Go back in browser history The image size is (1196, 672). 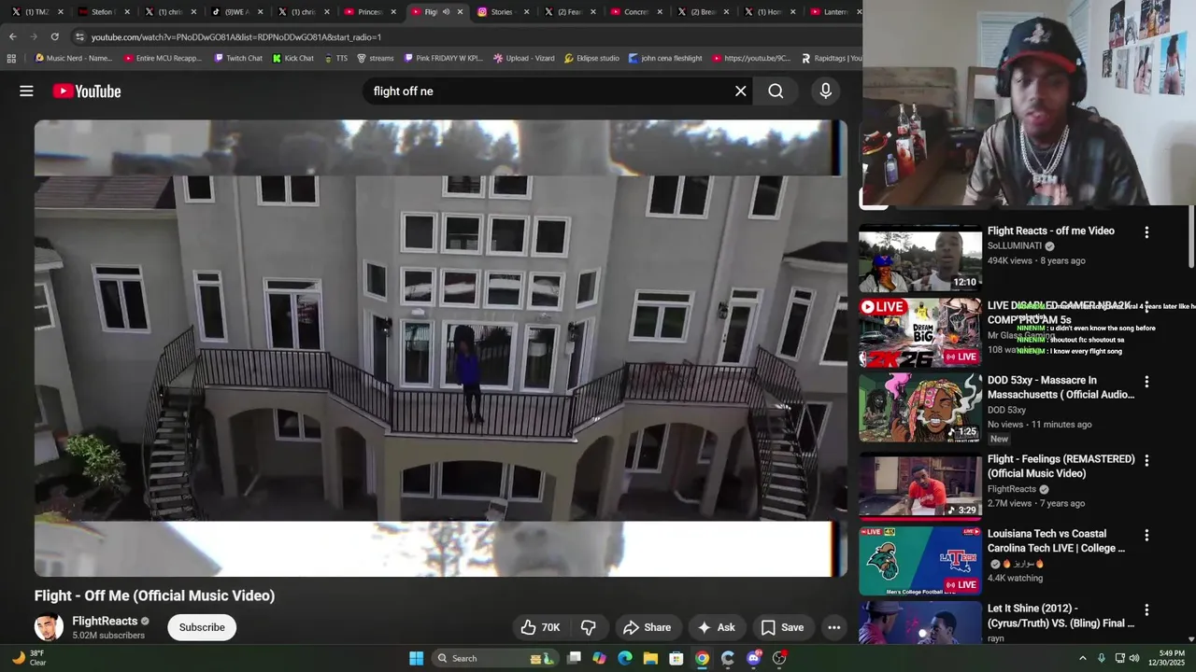(12, 36)
